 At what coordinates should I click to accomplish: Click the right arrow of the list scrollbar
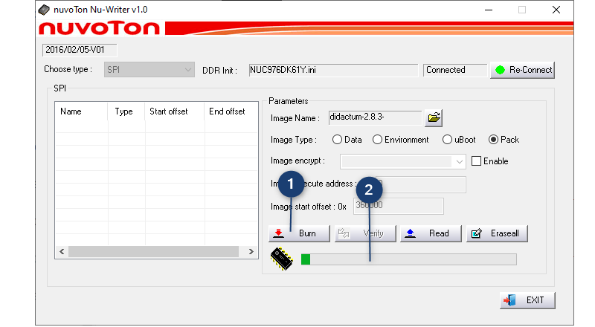(x=251, y=251)
